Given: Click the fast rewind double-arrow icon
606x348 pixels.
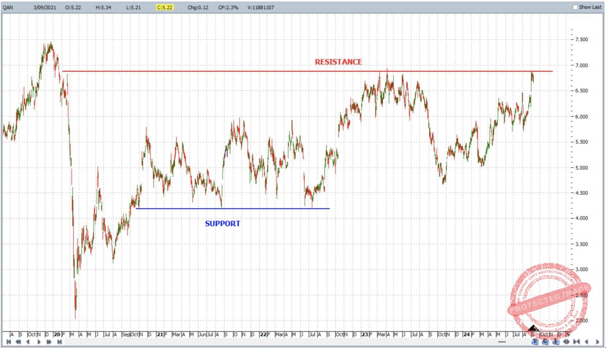Looking at the screenshot, I should click(18, 342).
